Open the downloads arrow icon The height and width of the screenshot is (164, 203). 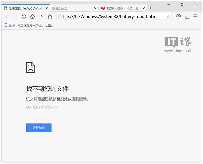click(x=187, y=16)
